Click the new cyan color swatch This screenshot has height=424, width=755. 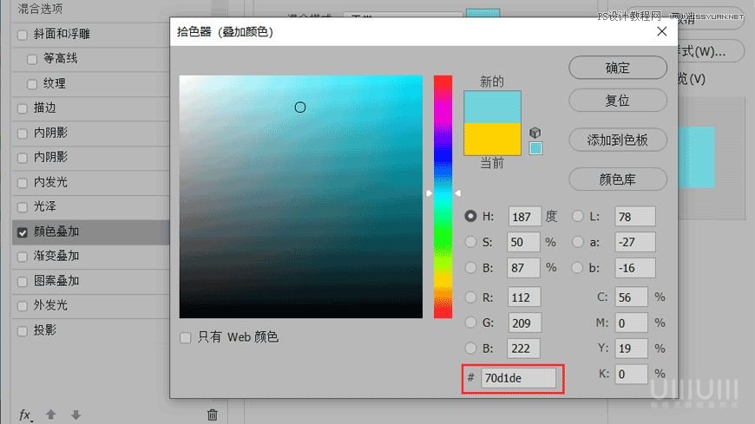pos(492,107)
